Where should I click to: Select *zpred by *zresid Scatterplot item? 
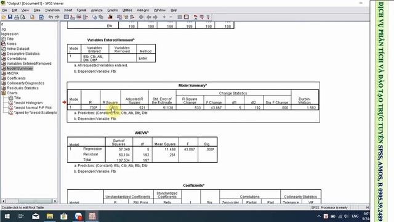coord(36,112)
